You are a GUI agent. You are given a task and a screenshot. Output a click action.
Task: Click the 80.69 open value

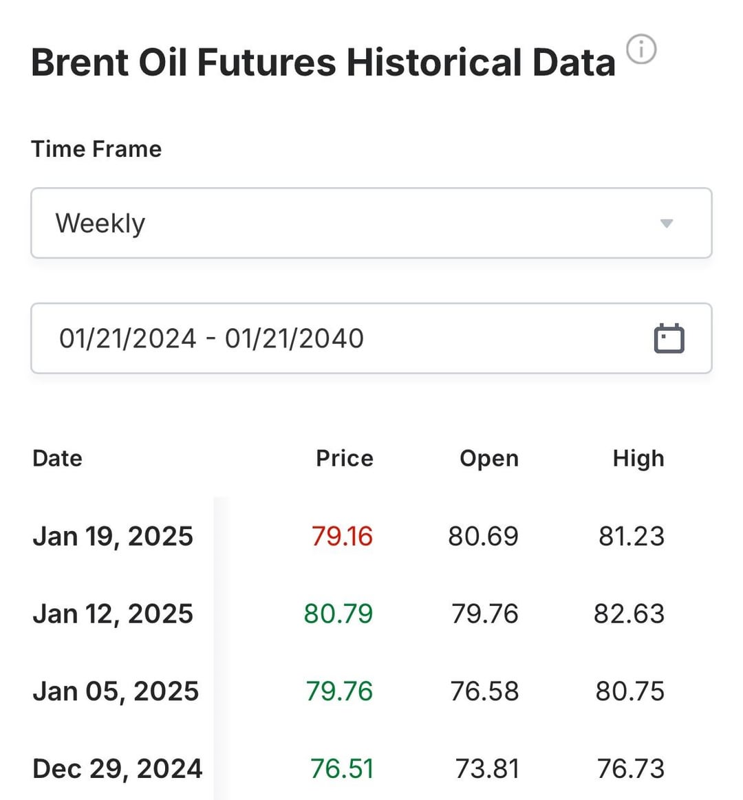point(483,537)
